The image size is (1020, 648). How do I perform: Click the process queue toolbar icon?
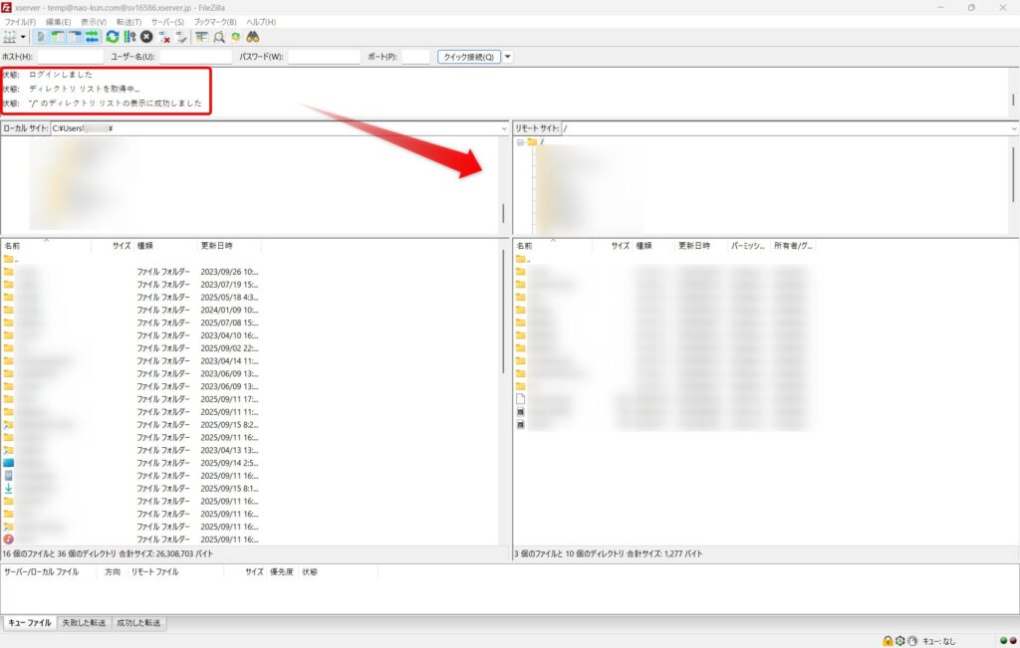click(129, 37)
